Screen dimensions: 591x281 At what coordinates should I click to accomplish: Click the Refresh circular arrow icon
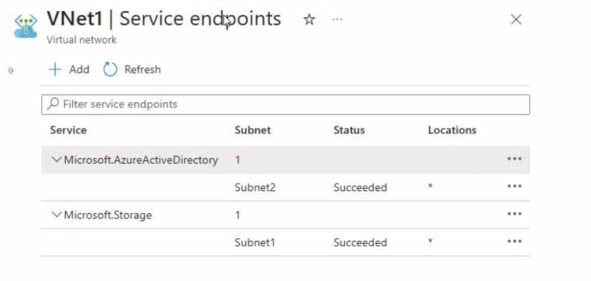click(110, 70)
